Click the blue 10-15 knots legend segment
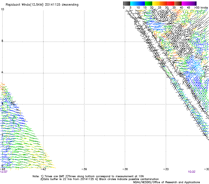The image size is (209, 184). tap(141, 3)
